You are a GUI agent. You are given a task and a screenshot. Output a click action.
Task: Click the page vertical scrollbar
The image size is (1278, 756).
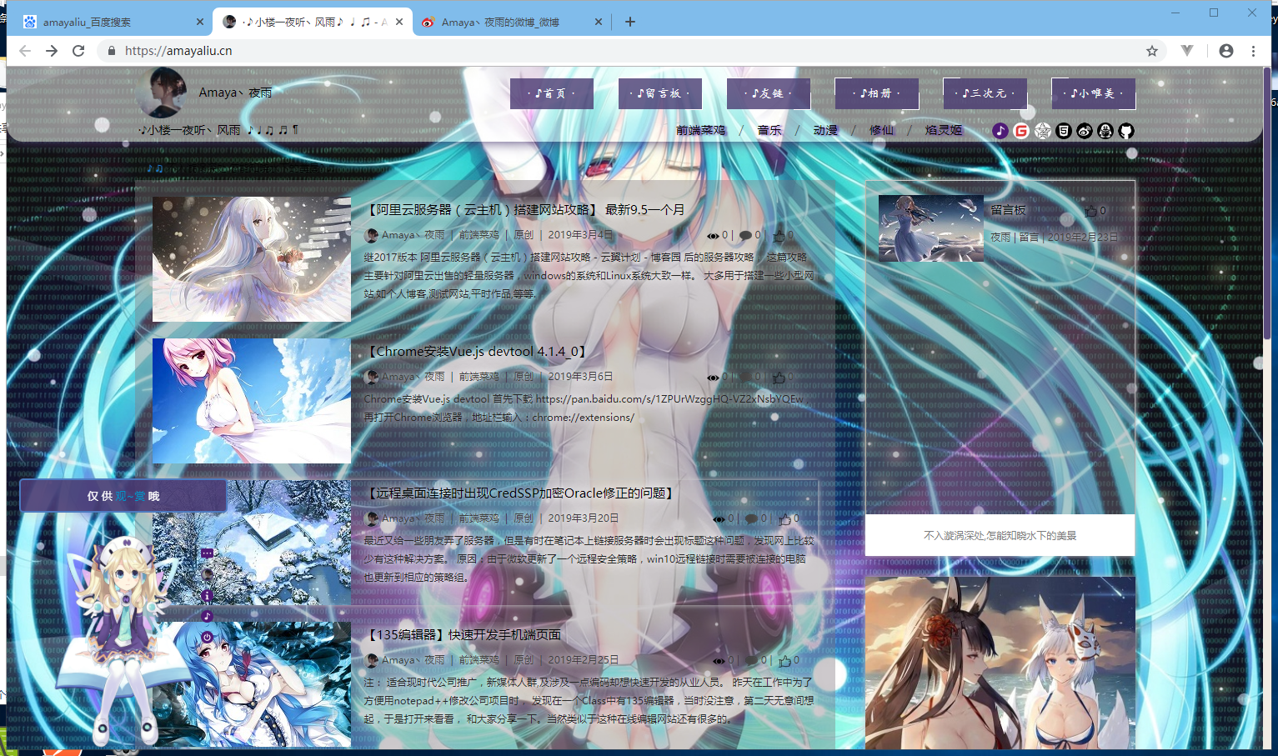tap(1267, 204)
